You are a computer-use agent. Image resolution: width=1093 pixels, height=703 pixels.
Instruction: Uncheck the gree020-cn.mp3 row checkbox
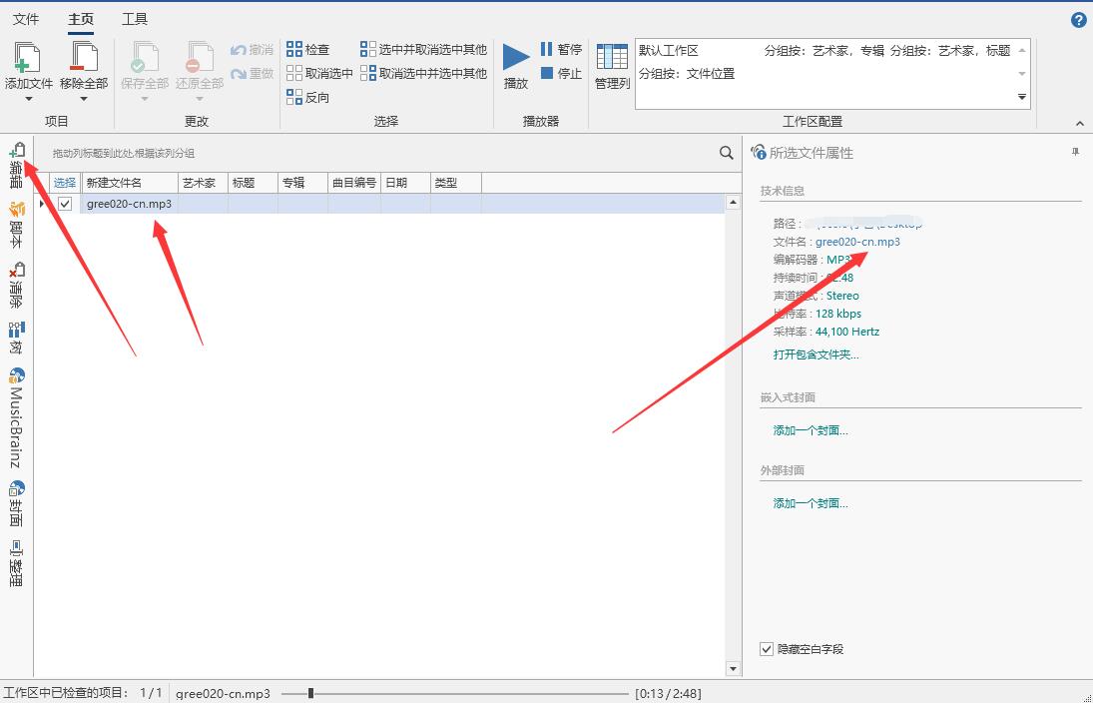[x=65, y=204]
